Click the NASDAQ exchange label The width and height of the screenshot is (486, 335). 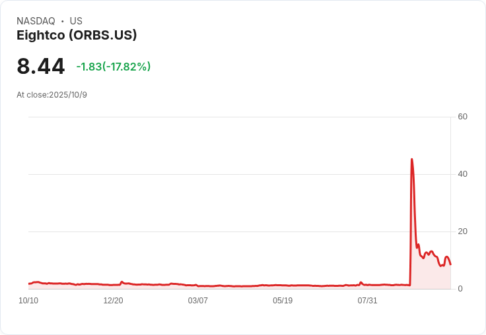(36, 21)
